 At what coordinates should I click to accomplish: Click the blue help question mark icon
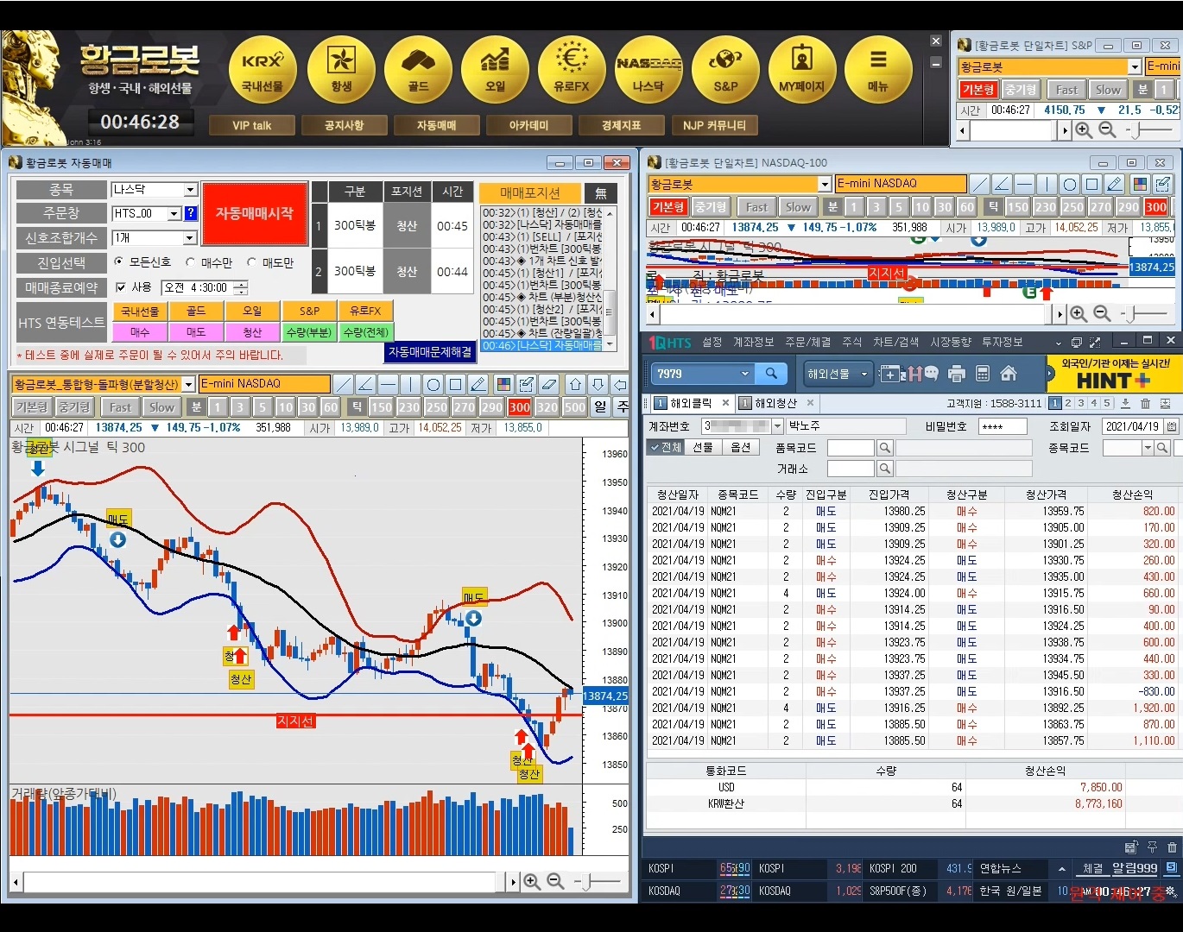click(191, 213)
